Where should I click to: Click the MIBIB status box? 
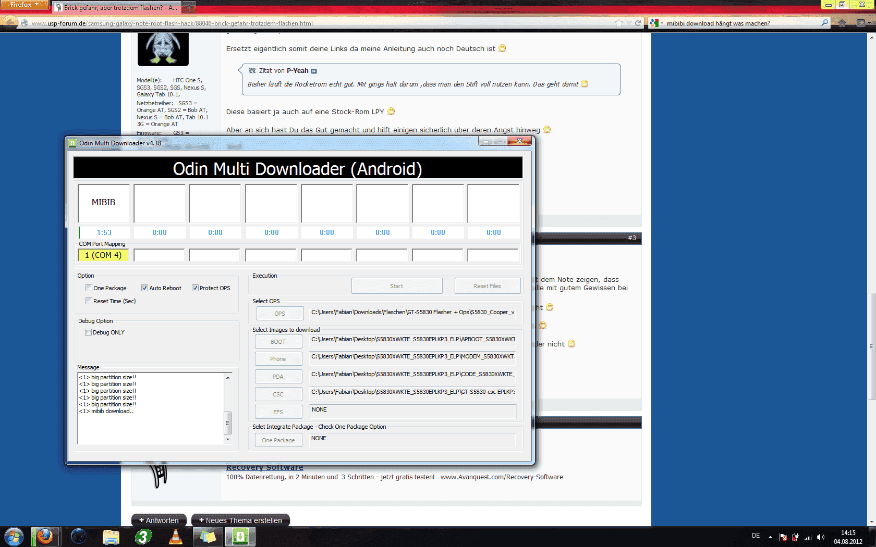pos(104,203)
